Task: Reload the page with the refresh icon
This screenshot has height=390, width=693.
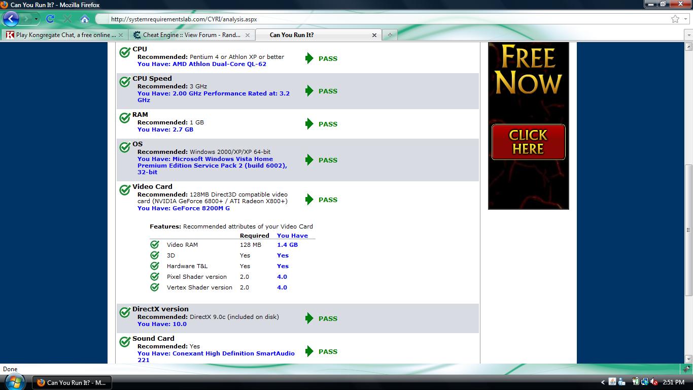Action: click(50, 19)
